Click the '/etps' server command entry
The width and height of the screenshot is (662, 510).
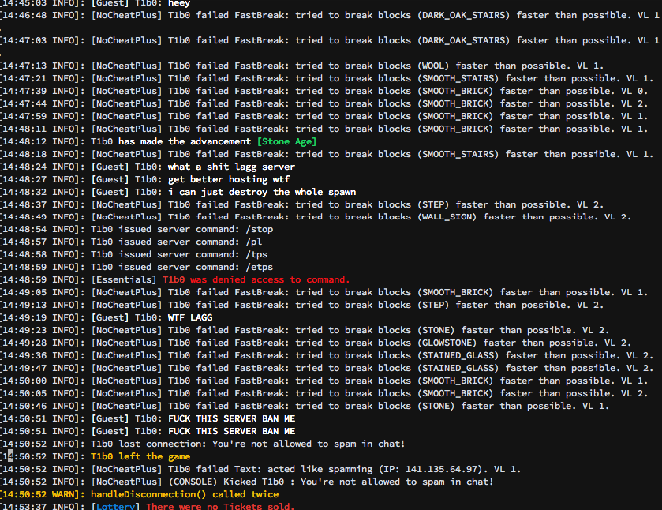260,268
